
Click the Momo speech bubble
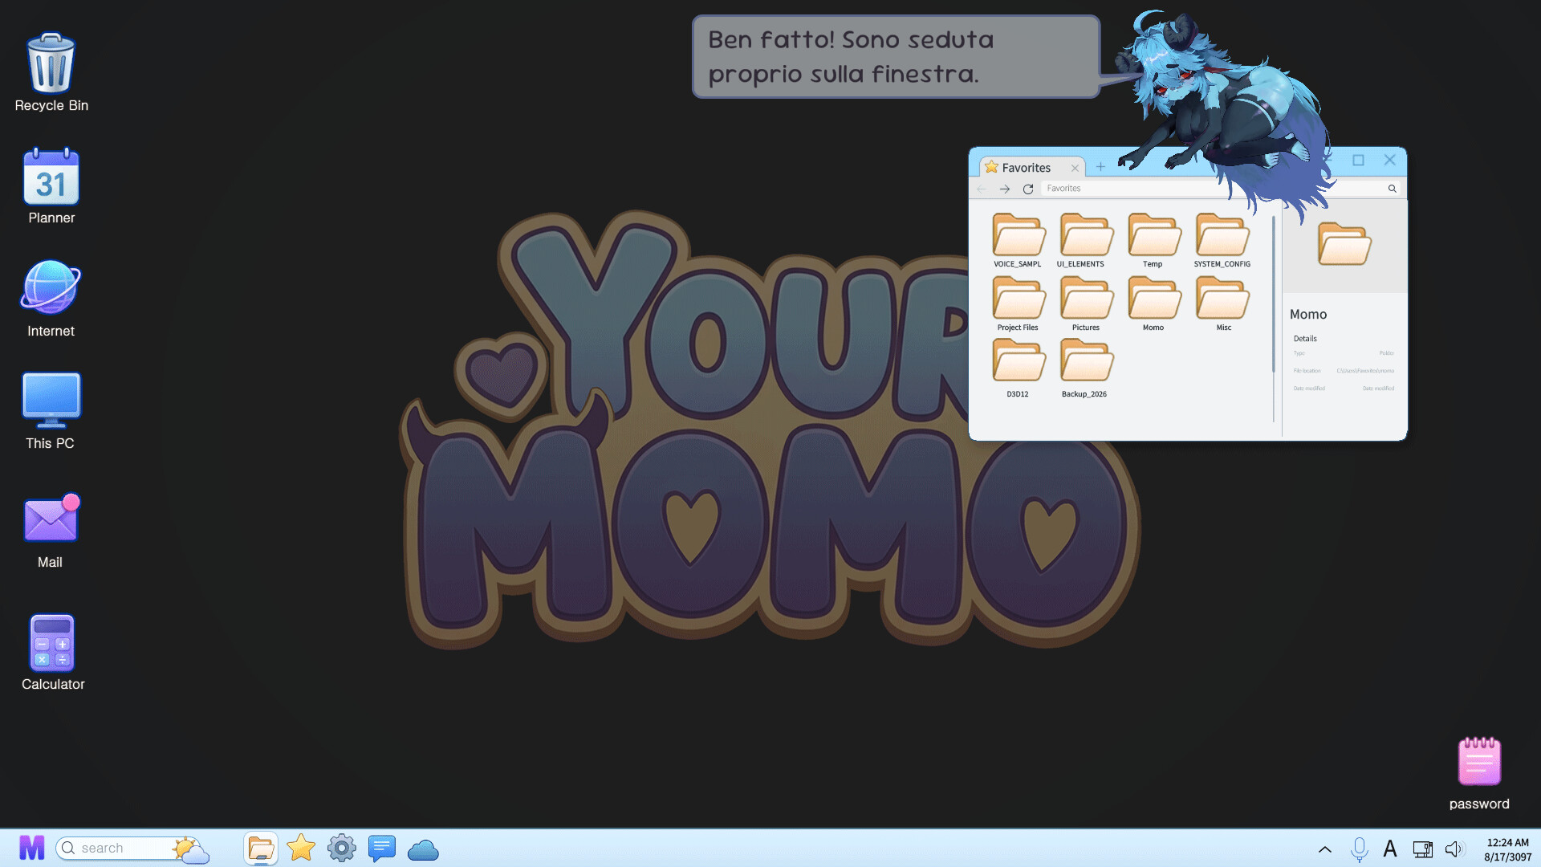pyautogui.click(x=896, y=57)
